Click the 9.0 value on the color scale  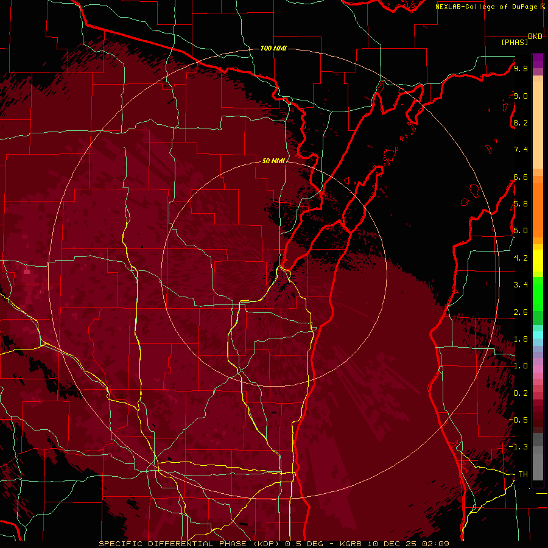pyautogui.click(x=521, y=96)
